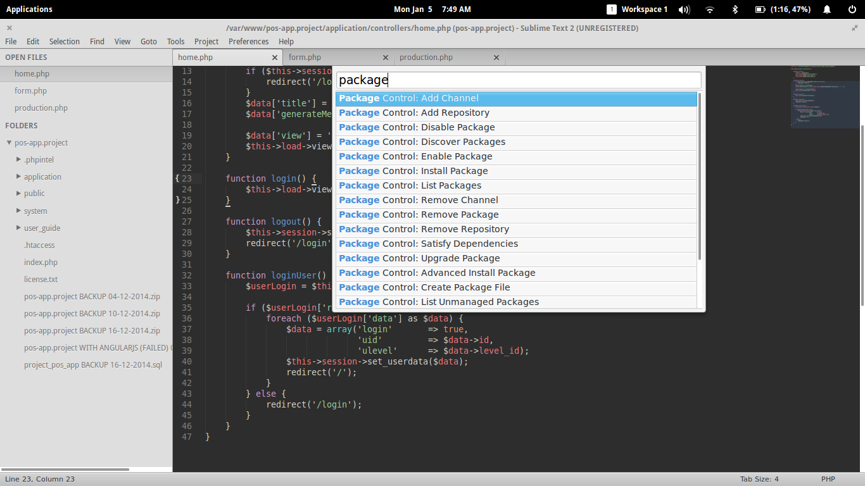The height and width of the screenshot is (486, 865).
Task: Open index.php in the sidebar
Action: click(x=41, y=263)
